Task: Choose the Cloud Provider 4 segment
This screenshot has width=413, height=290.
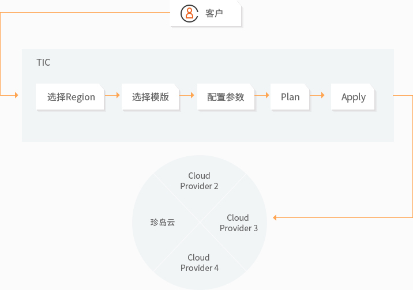Action: [199, 263]
